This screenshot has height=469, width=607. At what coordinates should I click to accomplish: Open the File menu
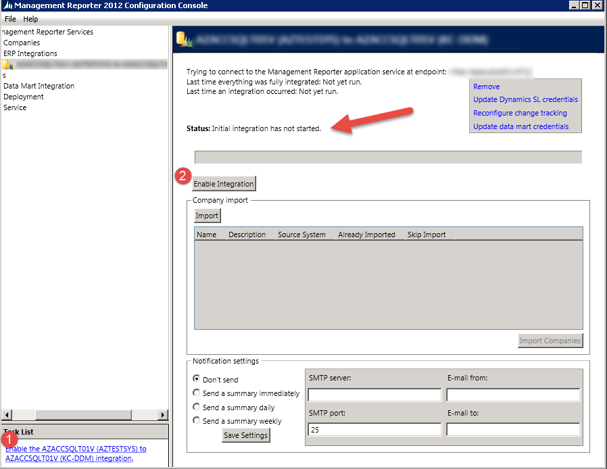click(x=11, y=19)
